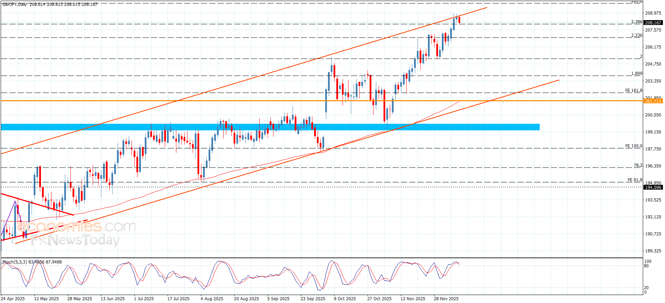This screenshot has width=665, height=303.
Task: Click the 193.525 price axis value
Action: pos(653,200)
